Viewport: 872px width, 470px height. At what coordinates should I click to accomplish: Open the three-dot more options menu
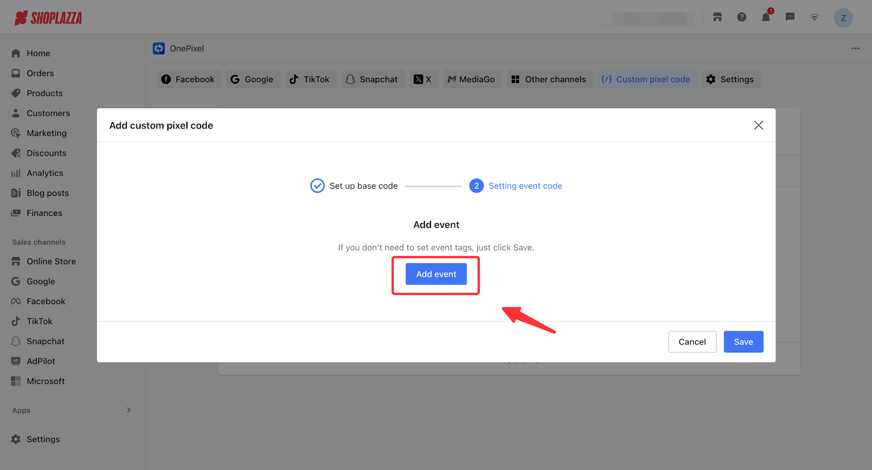pyautogui.click(x=855, y=48)
